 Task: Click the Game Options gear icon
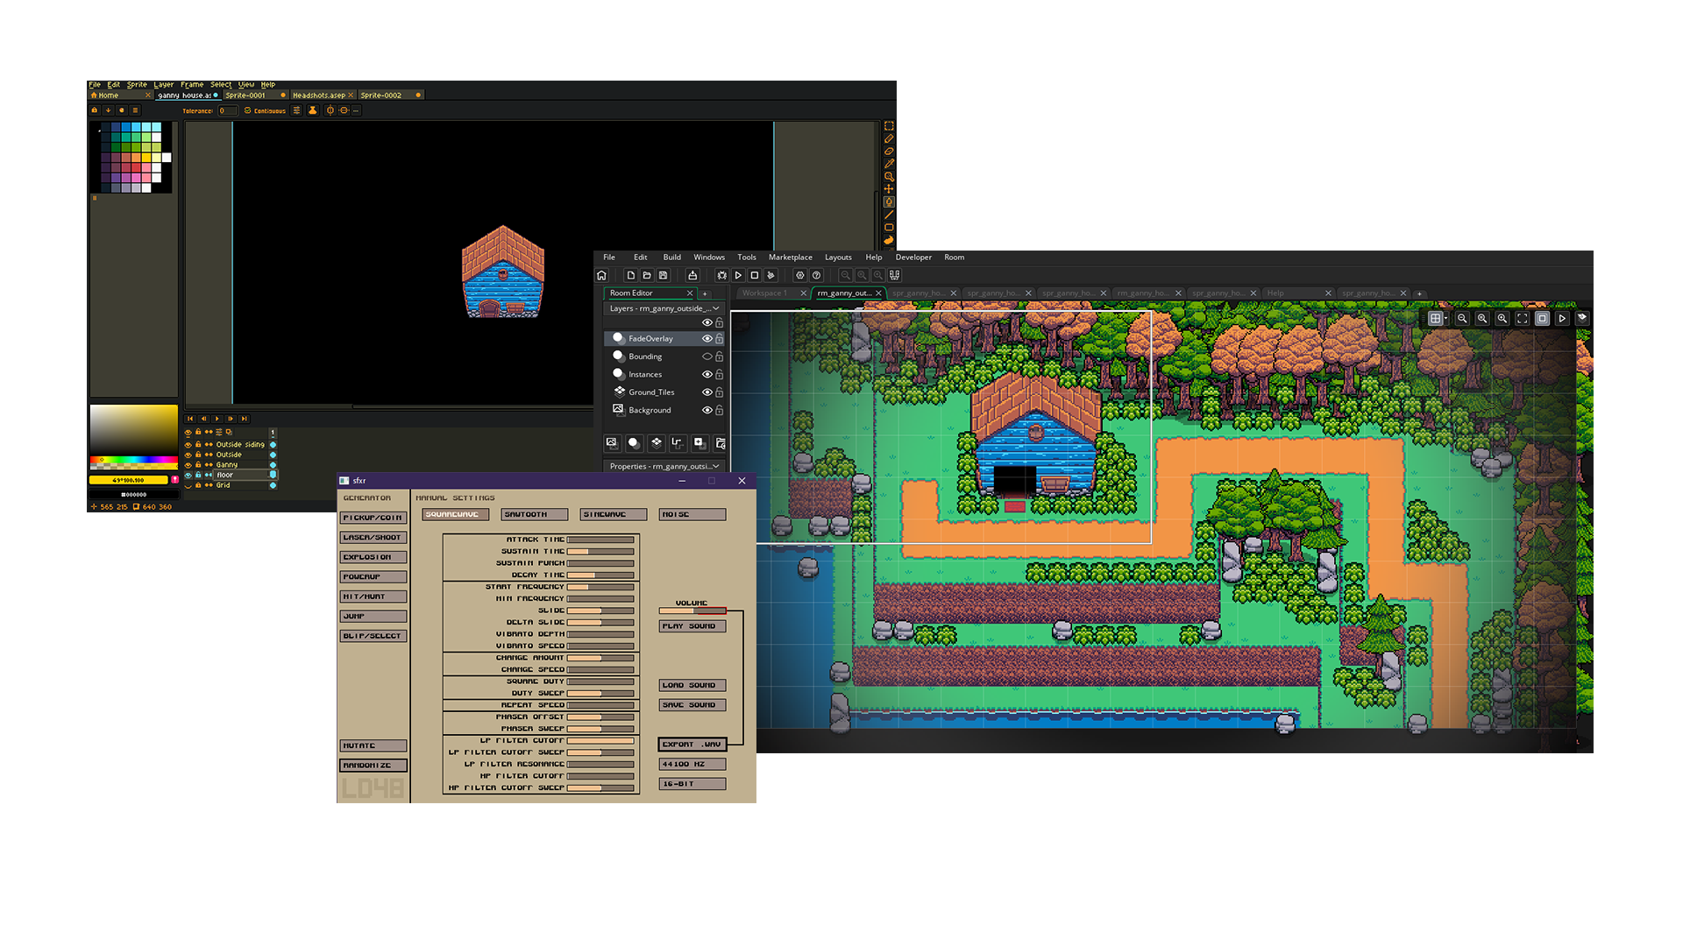click(x=799, y=275)
